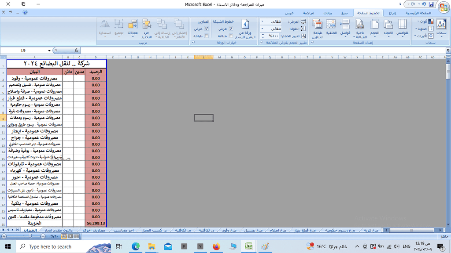
Task: Switch to sheet tab اجر محاسب
Action: (124, 230)
